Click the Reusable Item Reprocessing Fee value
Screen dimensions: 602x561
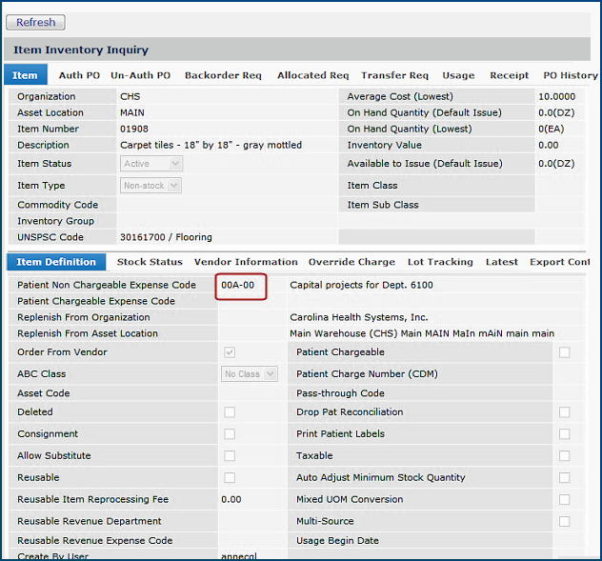(231, 499)
